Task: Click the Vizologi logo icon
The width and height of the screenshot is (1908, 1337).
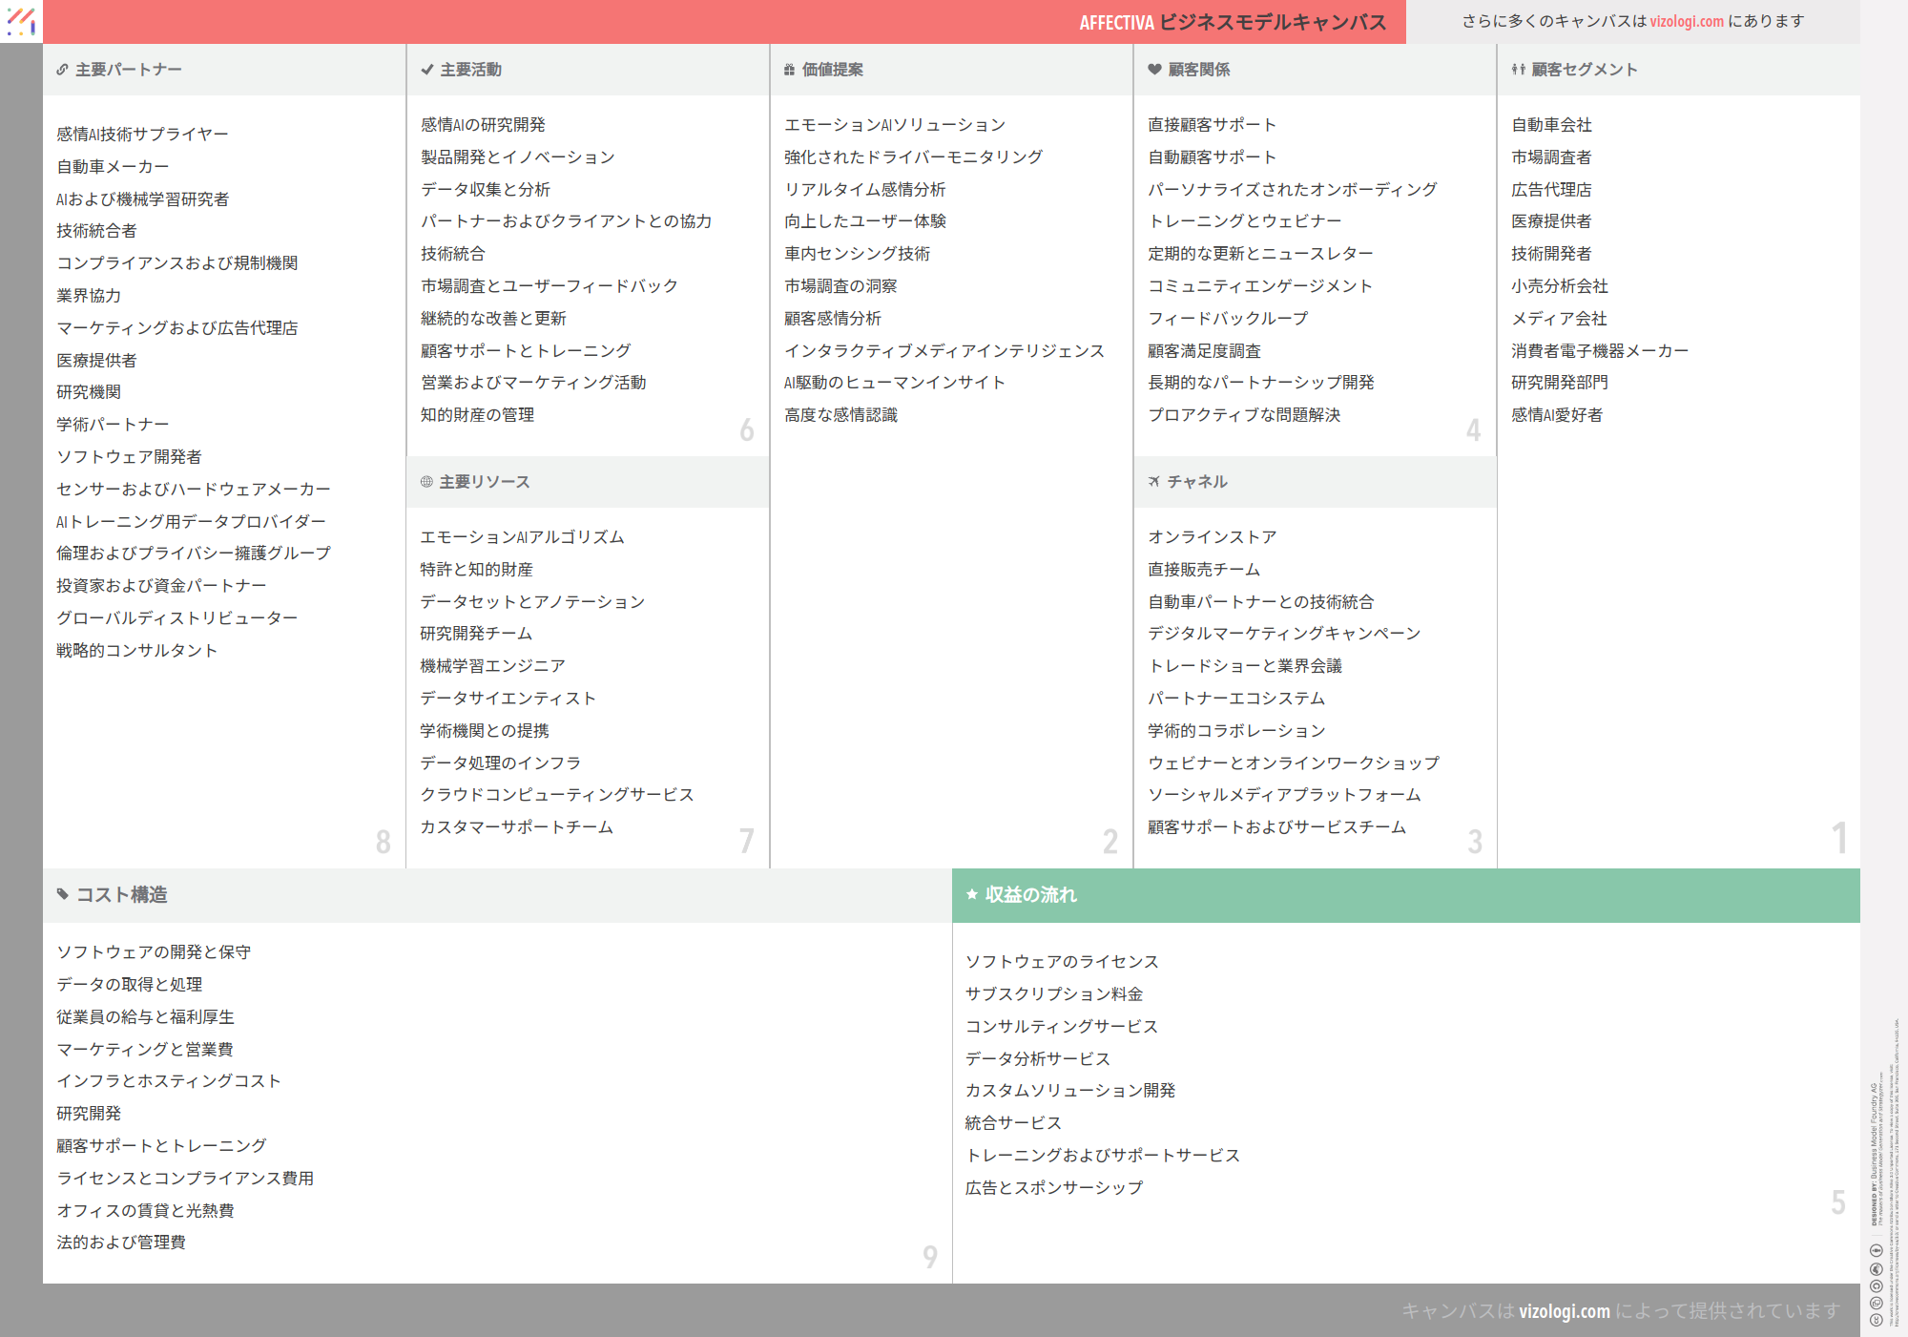Action: point(21,21)
